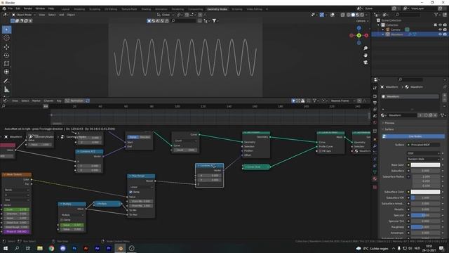
Task: Click the viewport zoom magnifier icon
Action: tap(366, 48)
